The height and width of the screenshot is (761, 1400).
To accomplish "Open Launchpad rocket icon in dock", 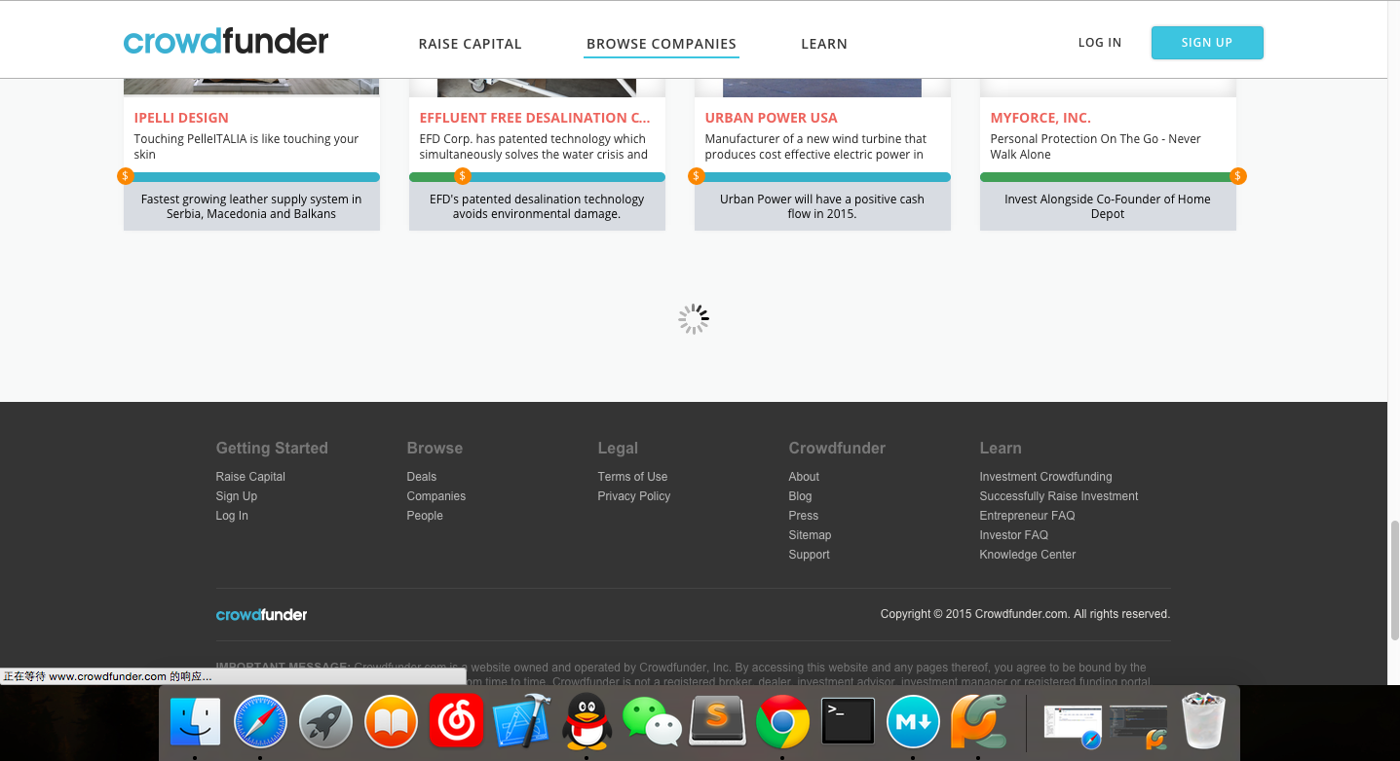I will click(x=325, y=722).
